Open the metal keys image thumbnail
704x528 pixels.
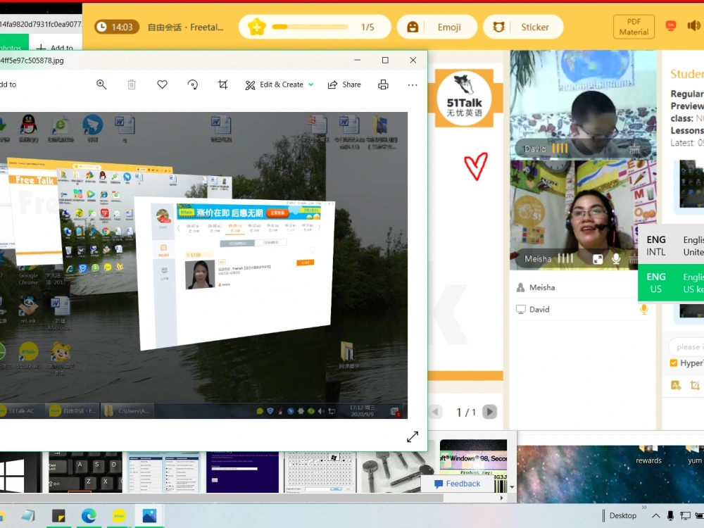pos(397,472)
